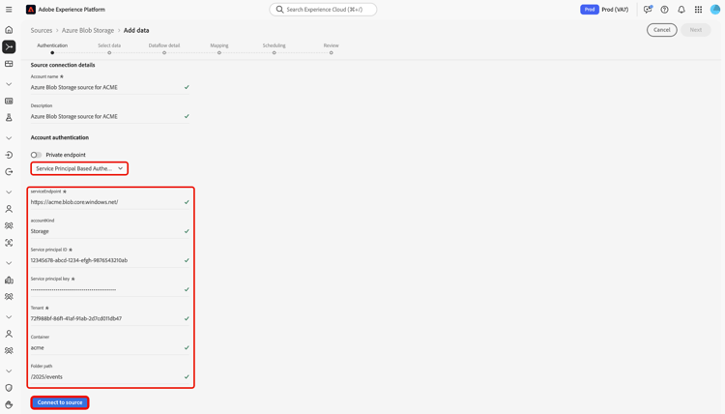Image resolution: width=725 pixels, height=414 pixels.
Task: Click the Next button
Action: pyautogui.click(x=696, y=30)
